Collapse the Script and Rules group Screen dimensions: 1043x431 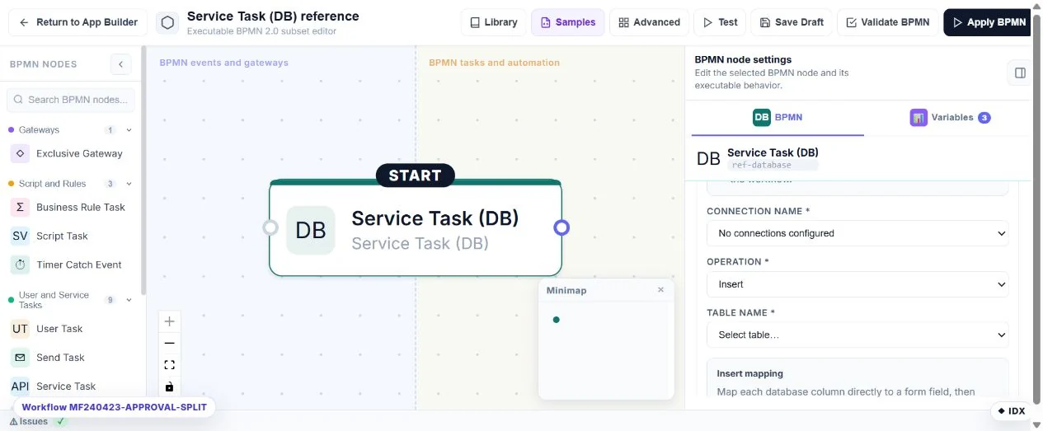click(129, 184)
